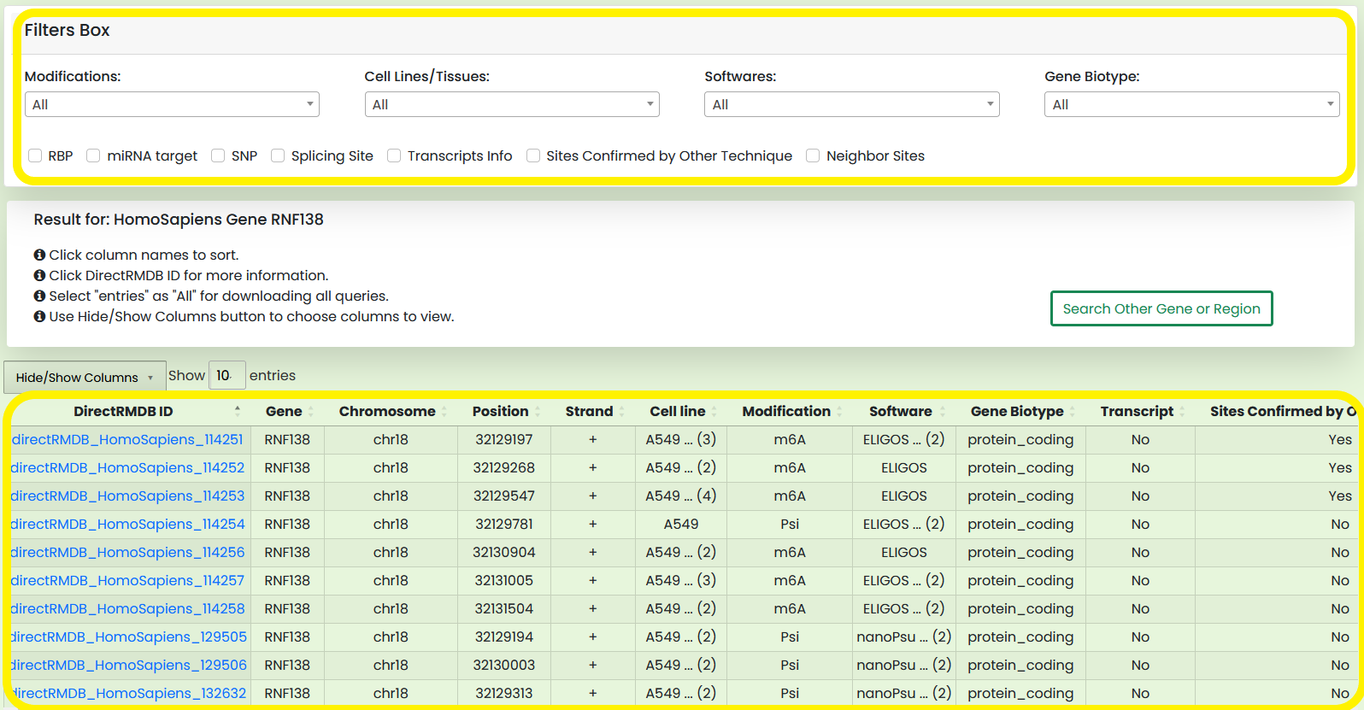Tick the Splicing Site checkbox
1364x710 pixels.
pyautogui.click(x=278, y=155)
